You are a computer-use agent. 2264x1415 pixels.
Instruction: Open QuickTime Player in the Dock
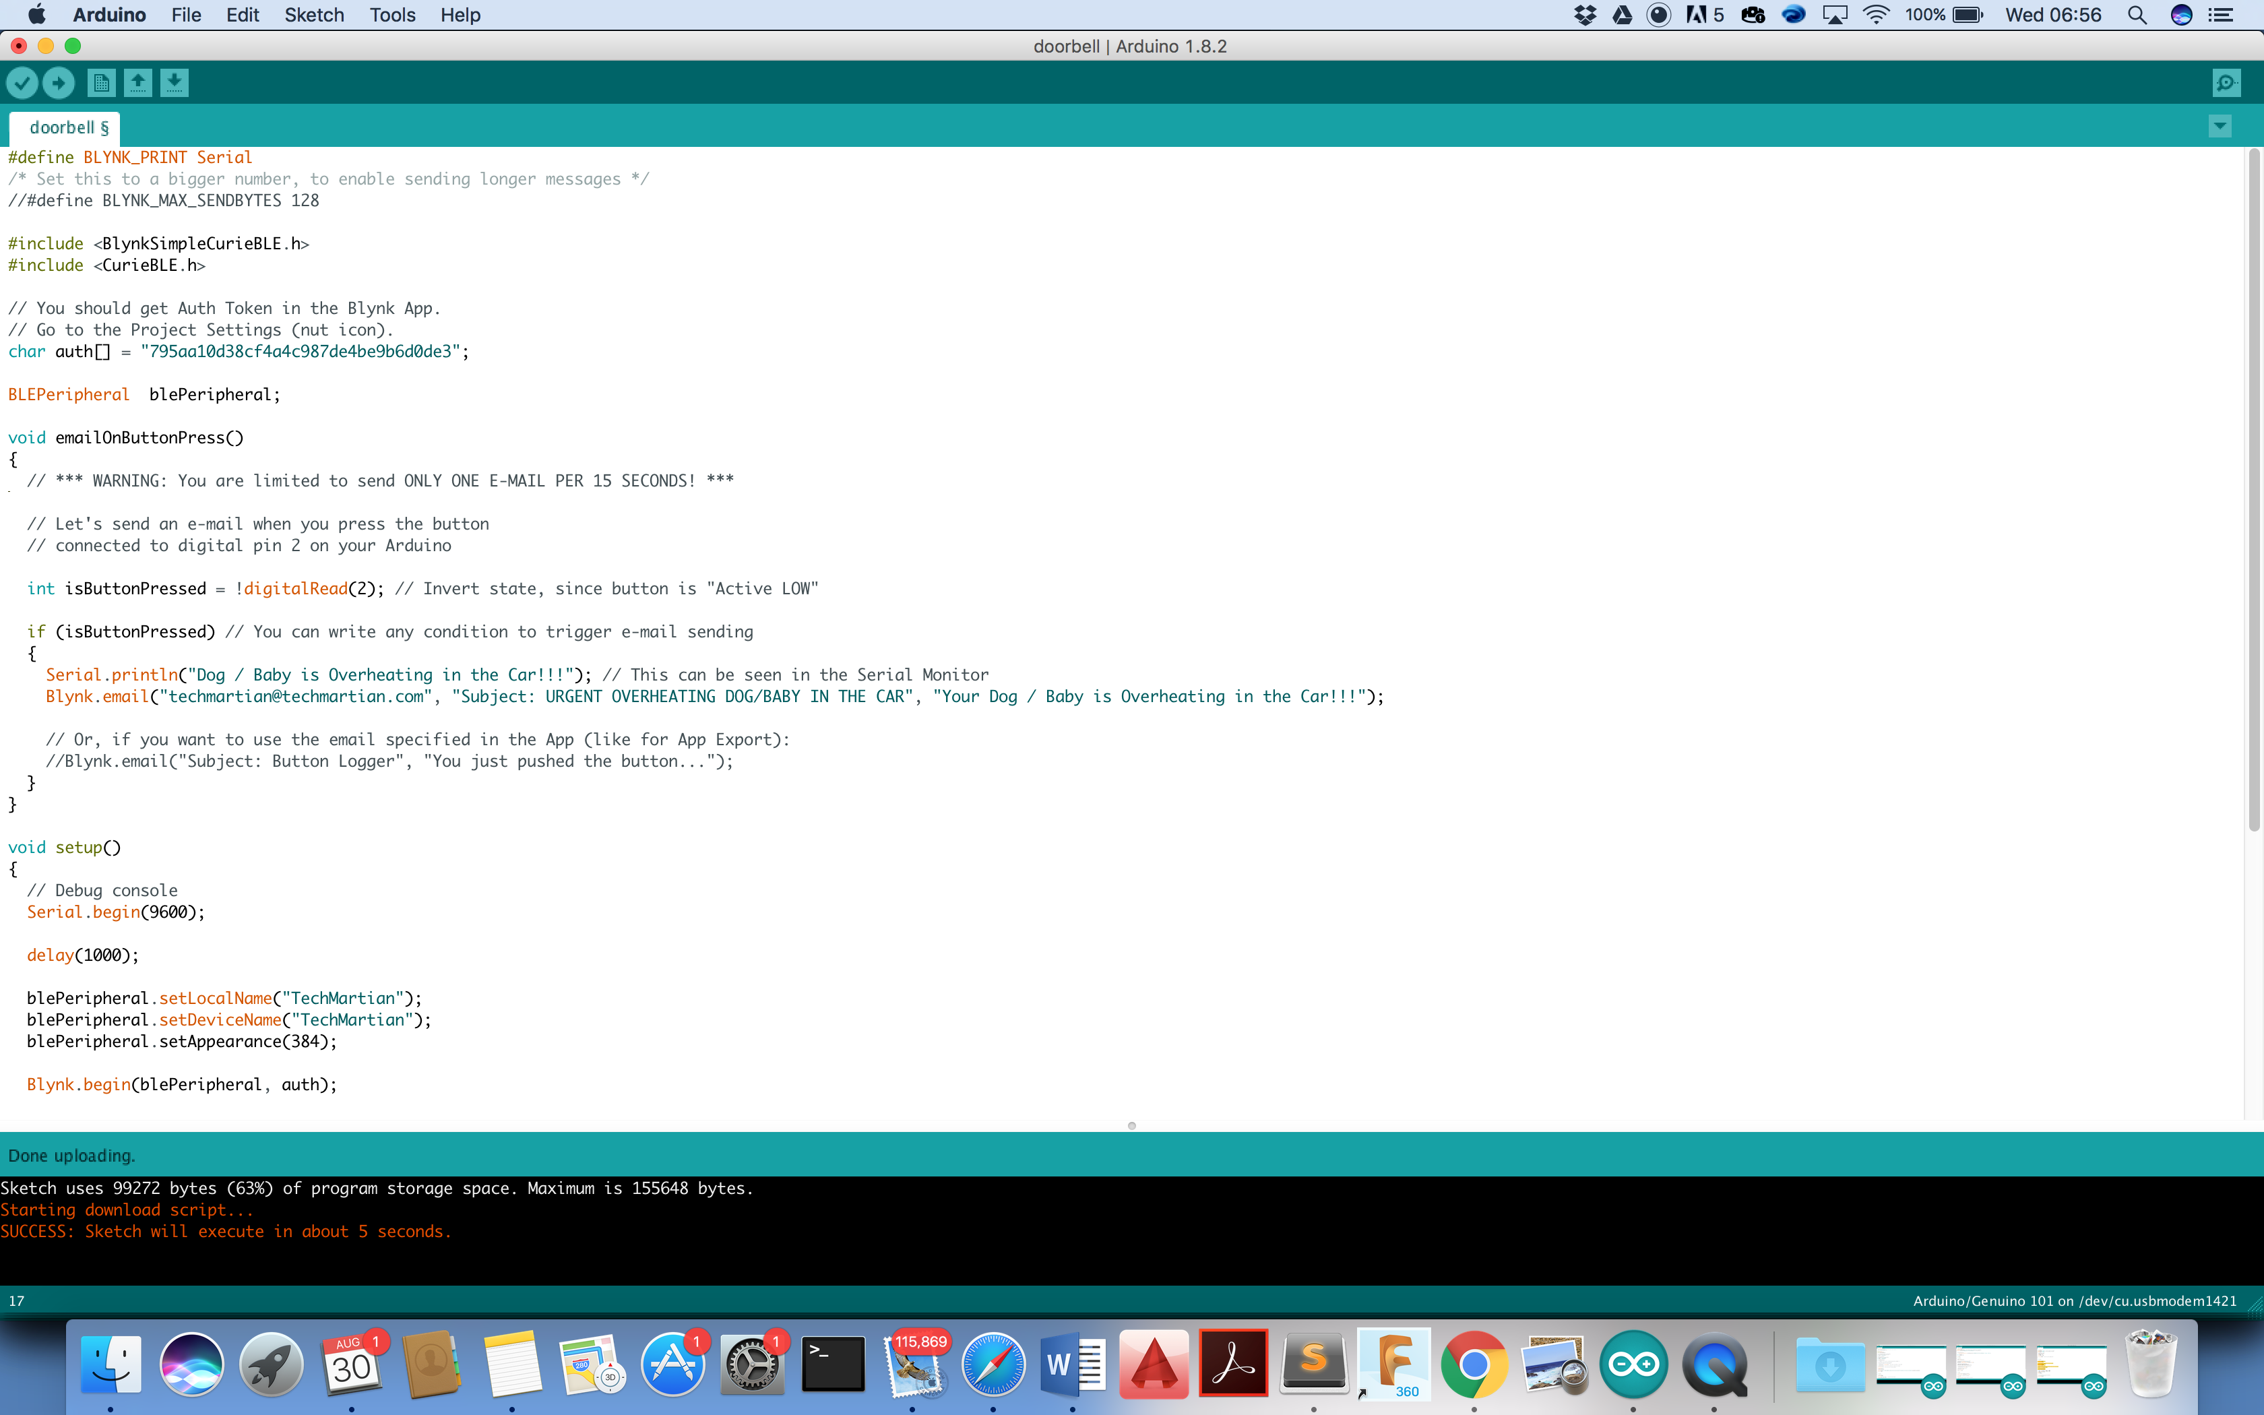click(1714, 1364)
